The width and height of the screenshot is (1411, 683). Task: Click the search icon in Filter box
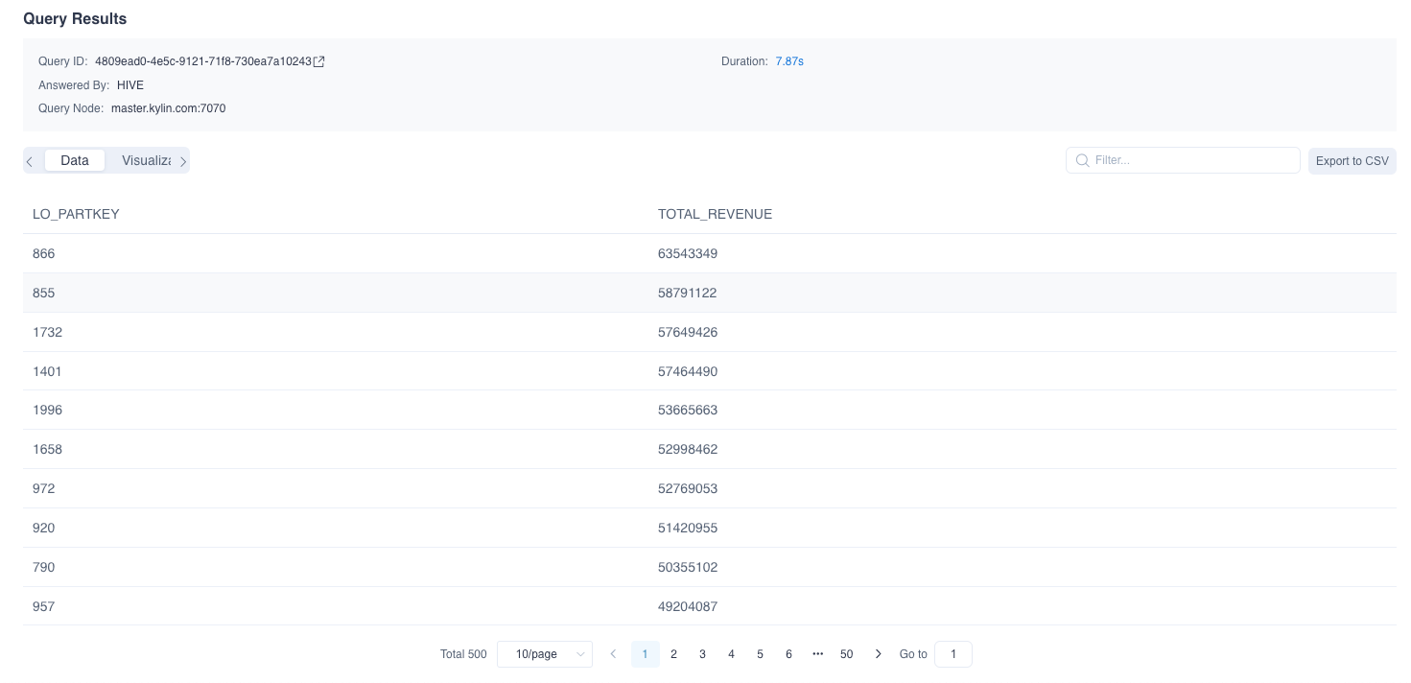(x=1082, y=160)
